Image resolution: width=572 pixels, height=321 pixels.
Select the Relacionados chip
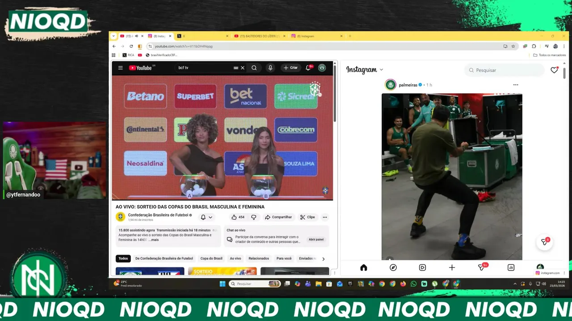259,259
